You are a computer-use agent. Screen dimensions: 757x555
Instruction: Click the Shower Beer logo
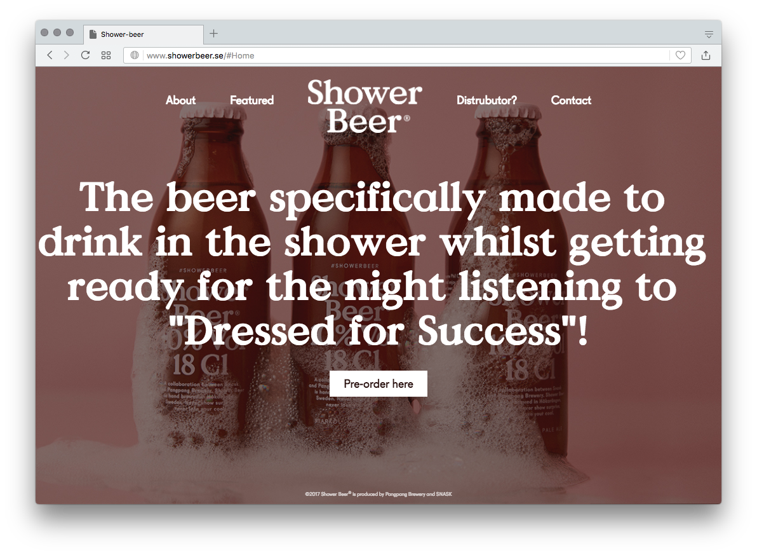(365, 107)
